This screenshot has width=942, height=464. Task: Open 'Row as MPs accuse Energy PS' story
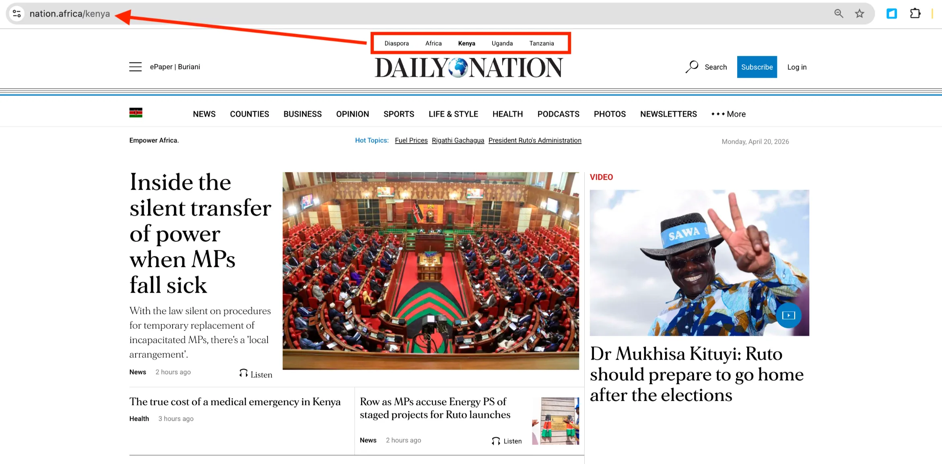click(x=435, y=408)
